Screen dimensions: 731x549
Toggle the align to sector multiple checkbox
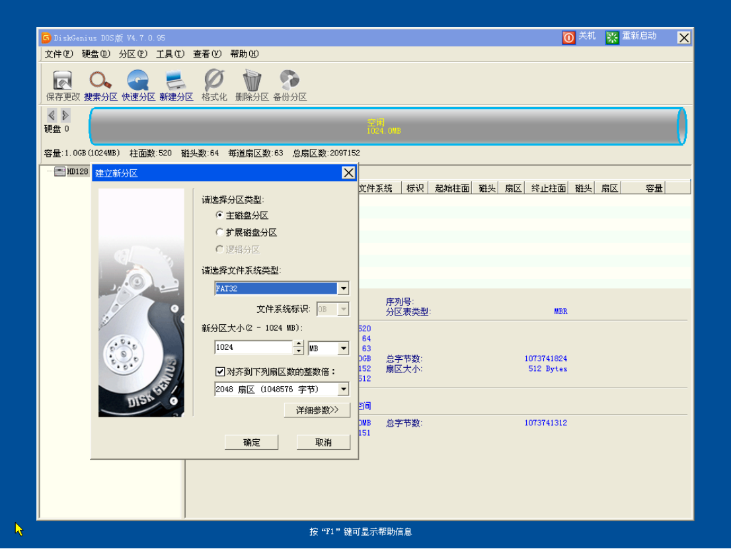tap(220, 371)
